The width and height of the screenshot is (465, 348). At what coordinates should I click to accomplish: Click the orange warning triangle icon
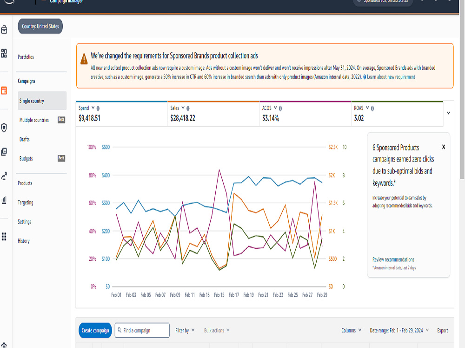pyautogui.click(x=84, y=58)
